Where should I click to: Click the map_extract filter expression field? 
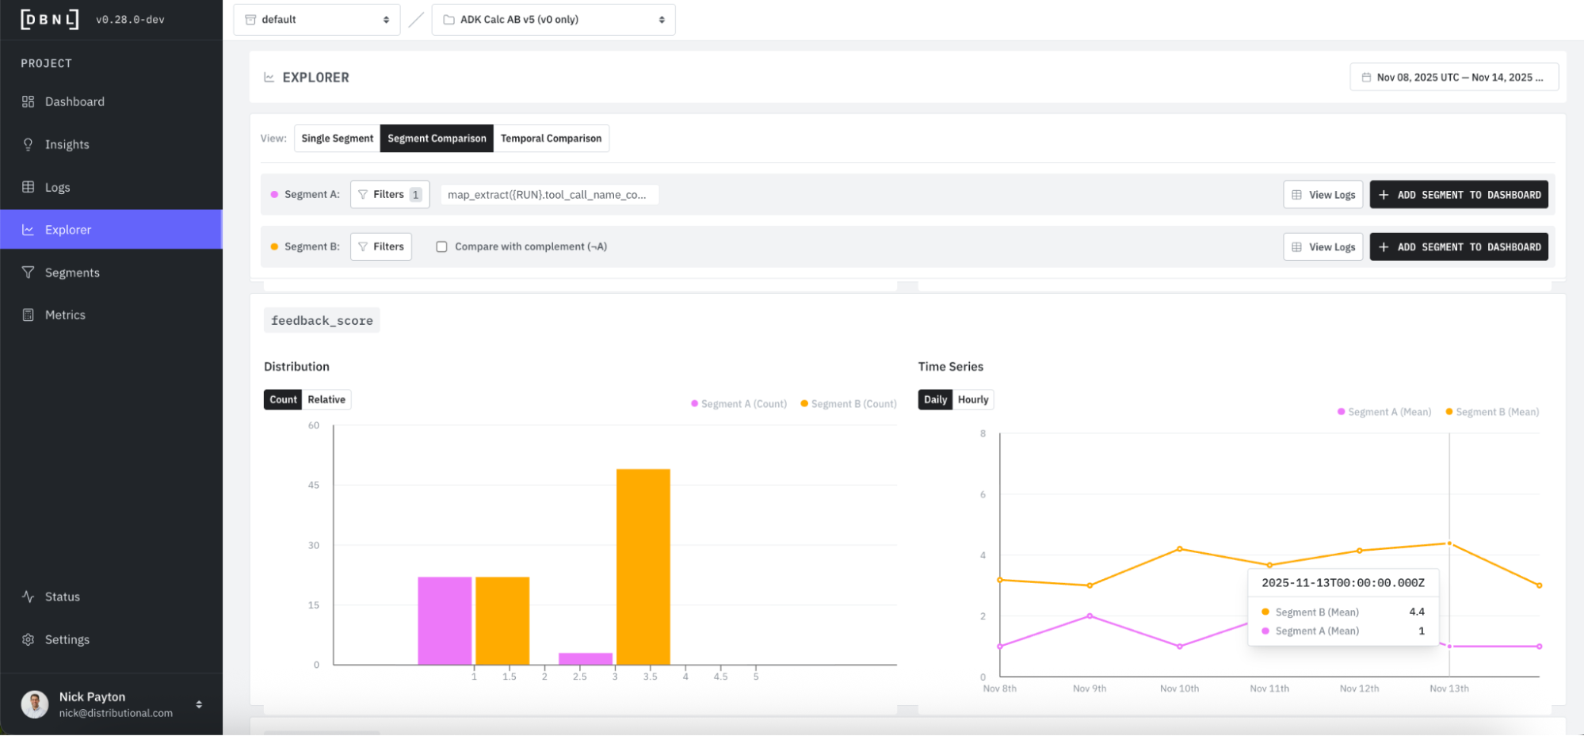tap(548, 195)
